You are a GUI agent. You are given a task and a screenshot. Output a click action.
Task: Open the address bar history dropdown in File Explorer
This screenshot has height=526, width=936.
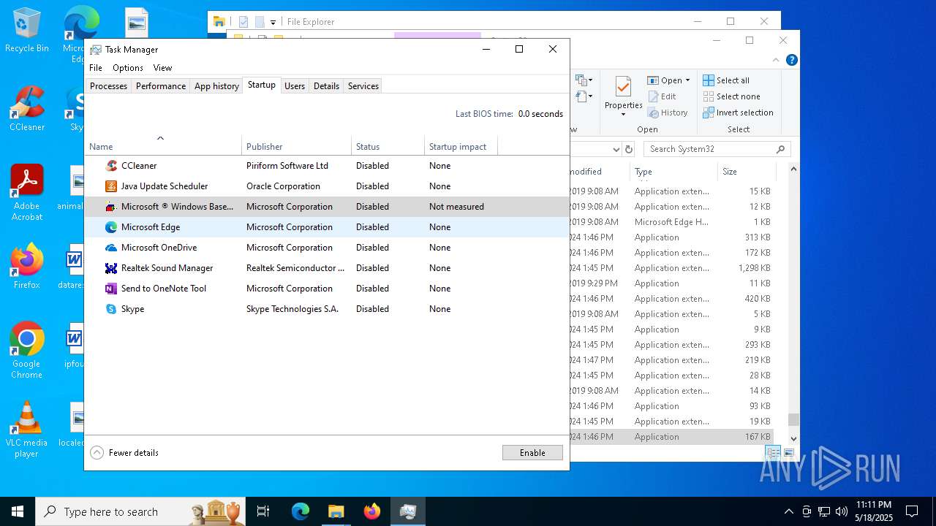click(x=616, y=149)
